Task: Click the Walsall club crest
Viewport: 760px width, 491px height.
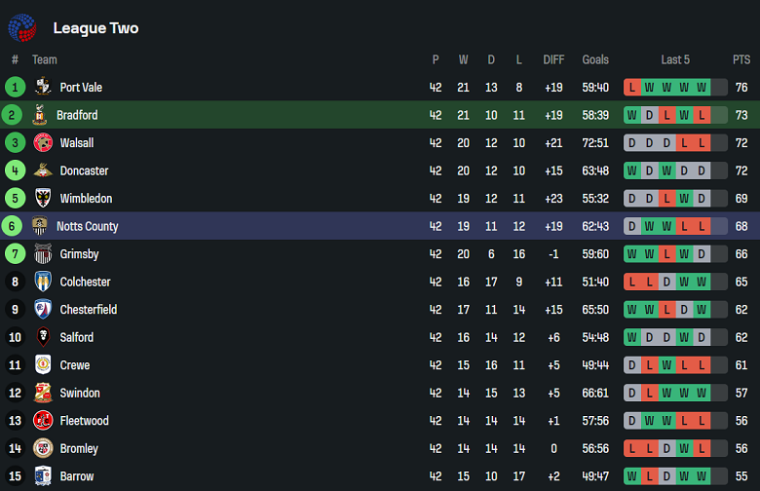Action: (x=43, y=143)
